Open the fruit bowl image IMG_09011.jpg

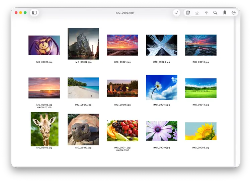[x=122, y=131]
